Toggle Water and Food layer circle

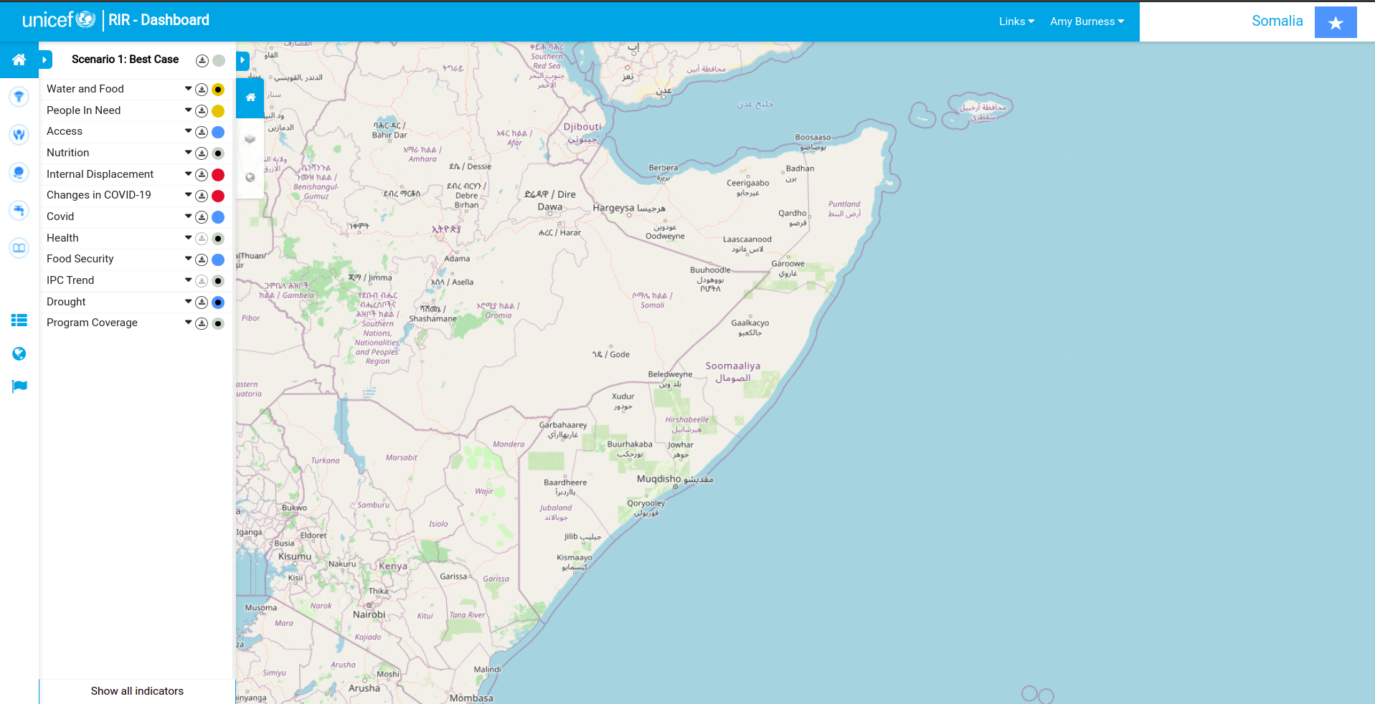click(x=218, y=90)
